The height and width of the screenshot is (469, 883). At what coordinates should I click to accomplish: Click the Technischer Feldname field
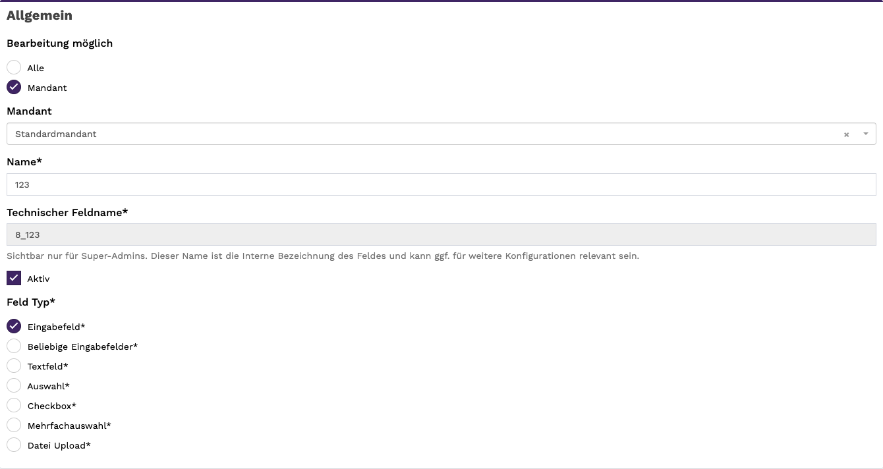(x=441, y=234)
